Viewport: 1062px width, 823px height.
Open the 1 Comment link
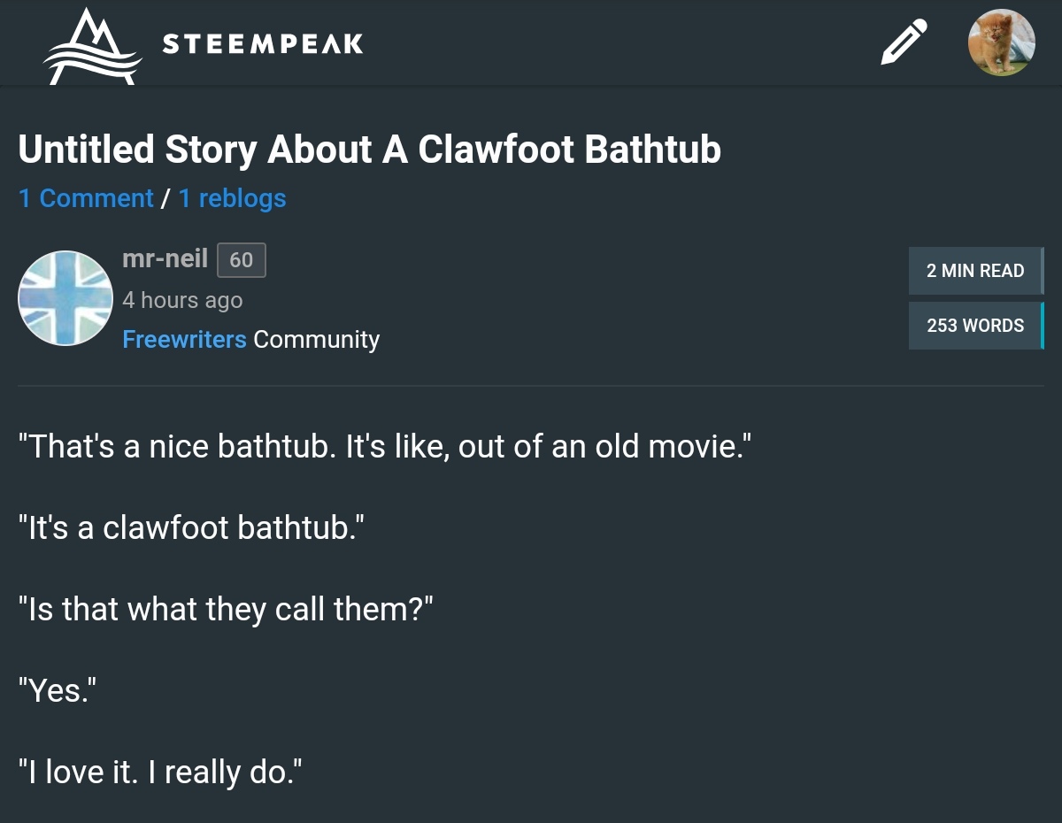coord(86,198)
